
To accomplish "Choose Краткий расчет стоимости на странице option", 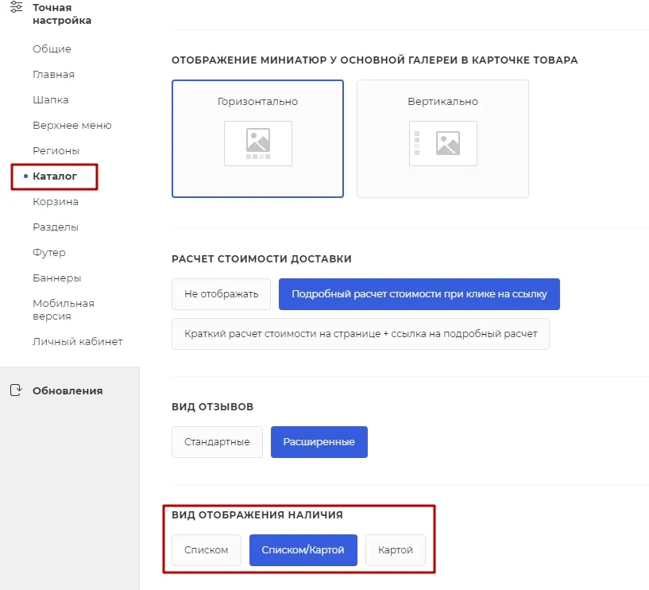I will pos(361,334).
